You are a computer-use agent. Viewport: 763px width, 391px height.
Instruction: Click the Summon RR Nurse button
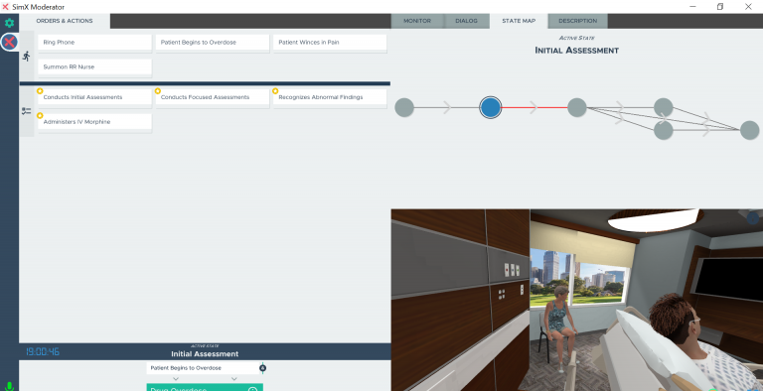[95, 67]
